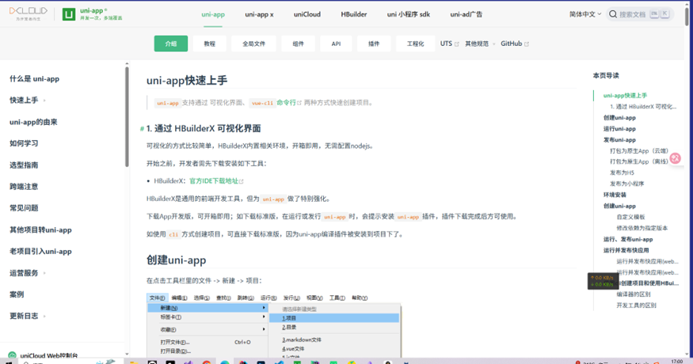
Task: Open the UTS external link
Action: (450, 44)
